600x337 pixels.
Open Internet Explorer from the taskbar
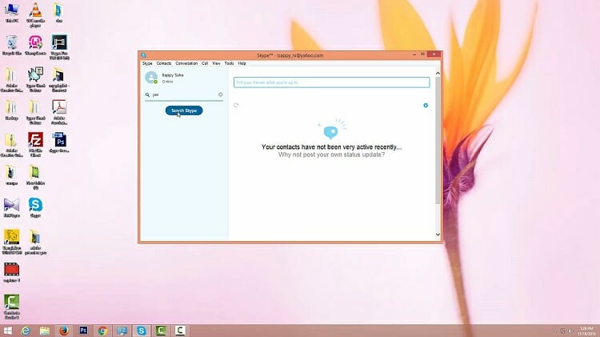[x=26, y=331]
